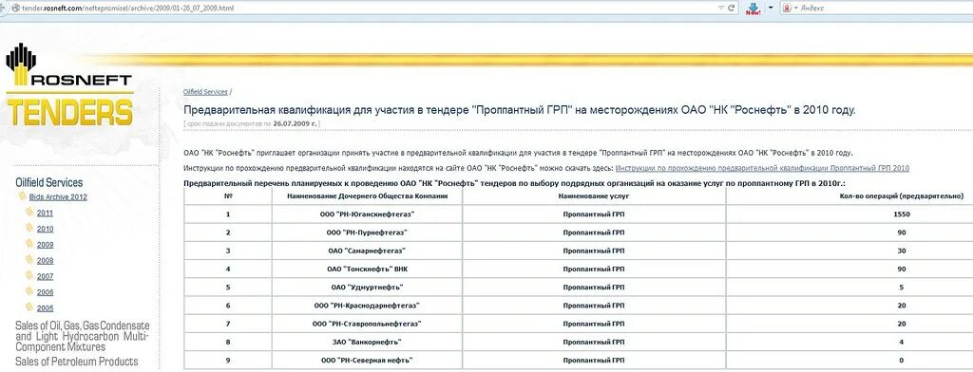Click the folder icon beside 2008

pos(29,259)
